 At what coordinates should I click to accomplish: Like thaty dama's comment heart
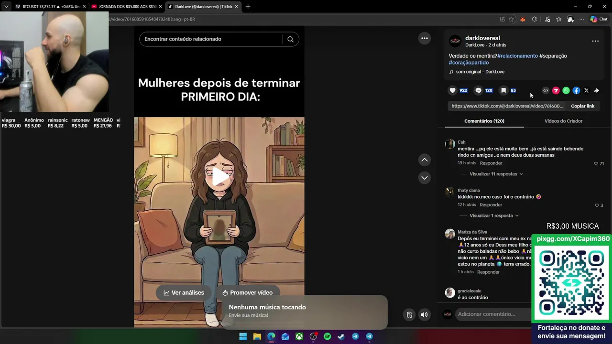597,205
